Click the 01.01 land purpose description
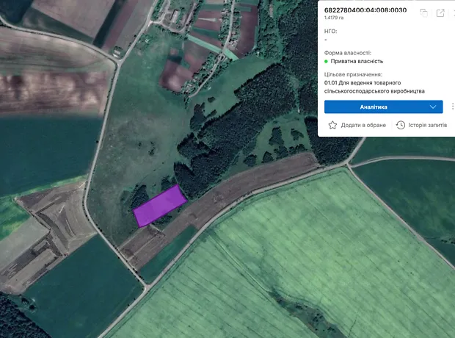Viewport: 455px width, 338px height. click(x=374, y=87)
